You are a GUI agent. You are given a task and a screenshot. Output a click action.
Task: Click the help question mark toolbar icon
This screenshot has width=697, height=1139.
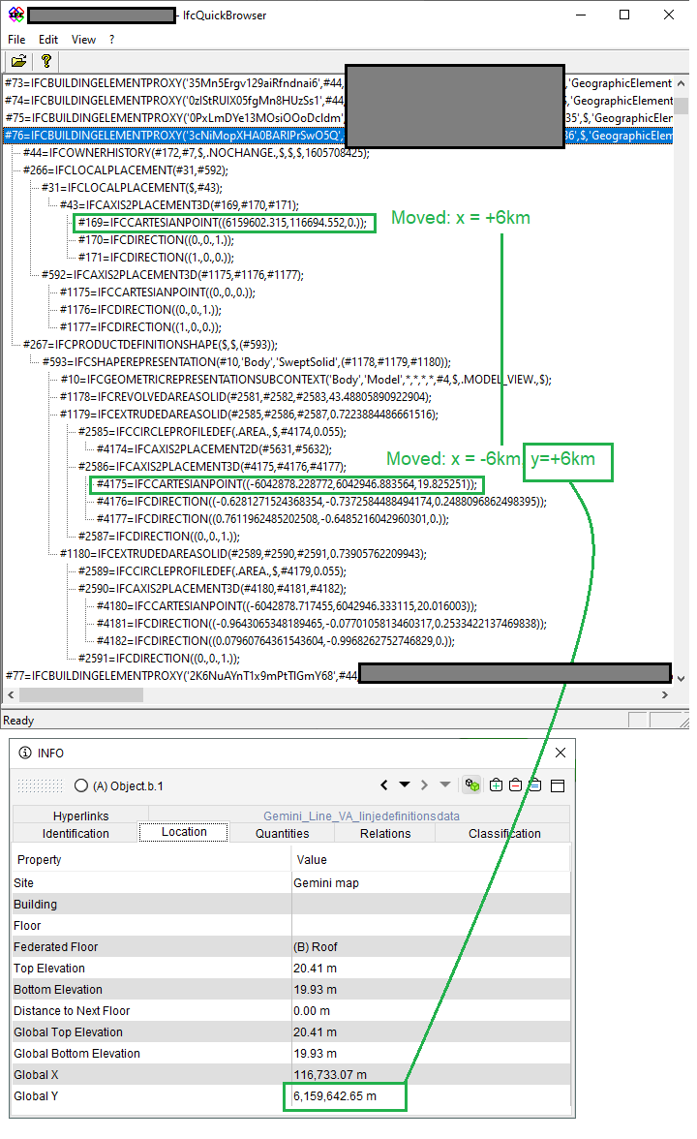coord(45,61)
